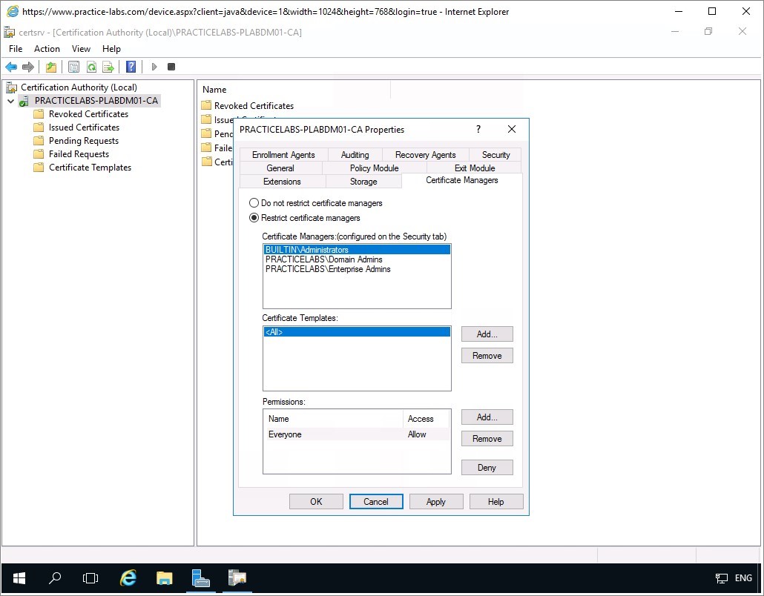Click the Pending Requests folder icon in tree

(39, 141)
